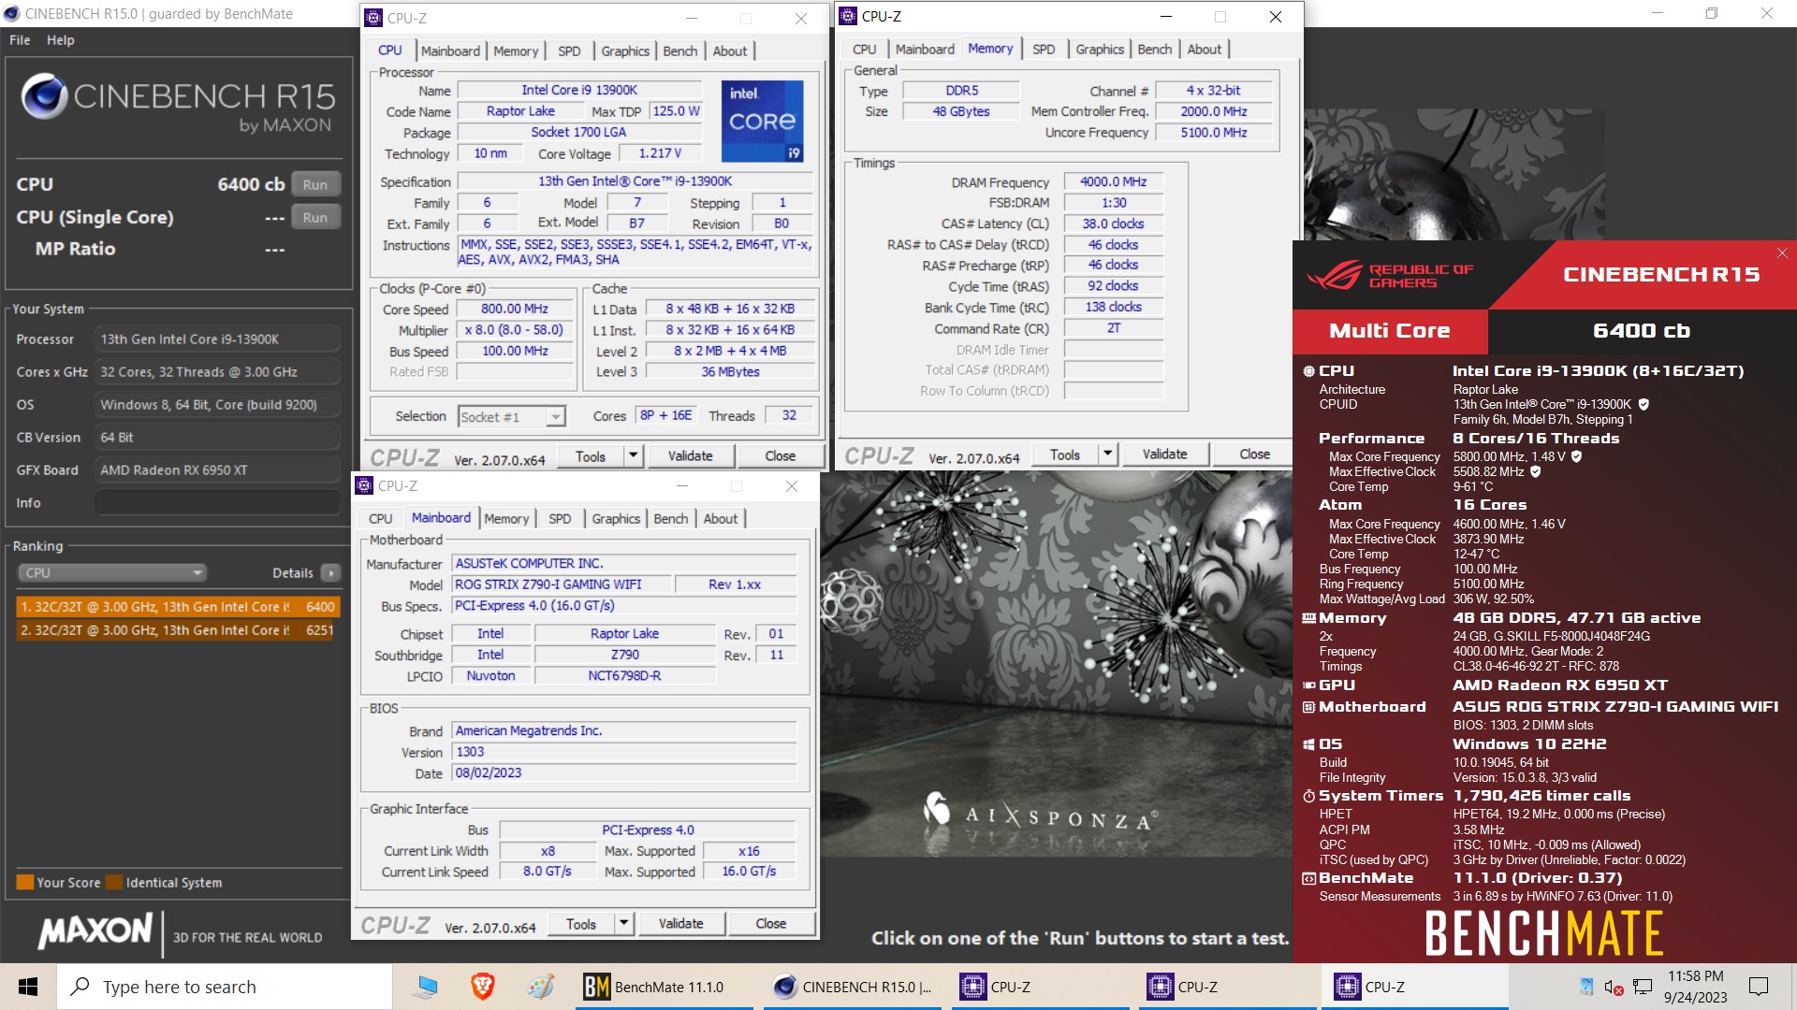Click the ranking Details arrow button

point(331,572)
